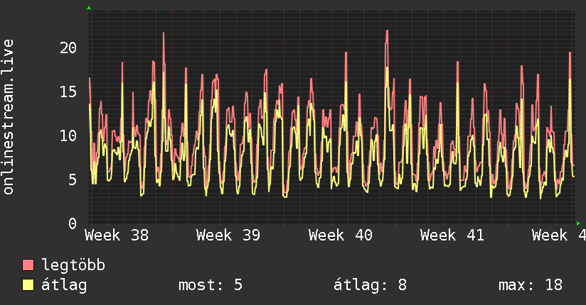586x305 pixels.
Task: Click the Week 40 axis label
Action: pyautogui.click(x=341, y=235)
